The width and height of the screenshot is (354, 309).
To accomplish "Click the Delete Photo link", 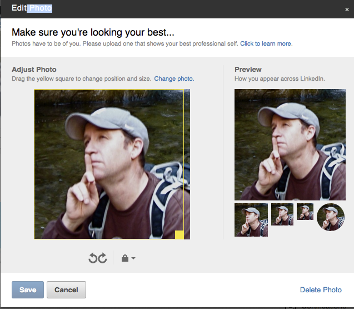I will (x=321, y=290).
